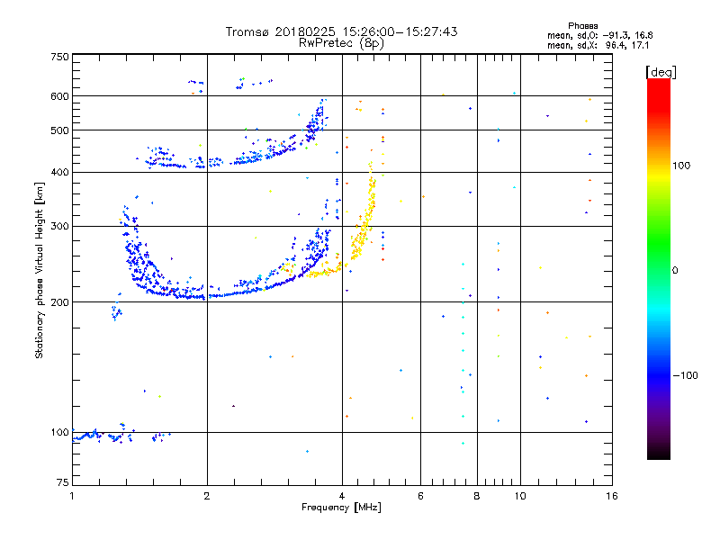Click the 'RwPretec (8p)' subtitle
The image size is (720, 540).
pyautogui.click(x=341, y=43)
